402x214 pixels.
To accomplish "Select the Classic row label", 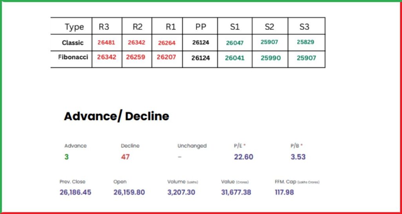I will [x=73, y=43].
